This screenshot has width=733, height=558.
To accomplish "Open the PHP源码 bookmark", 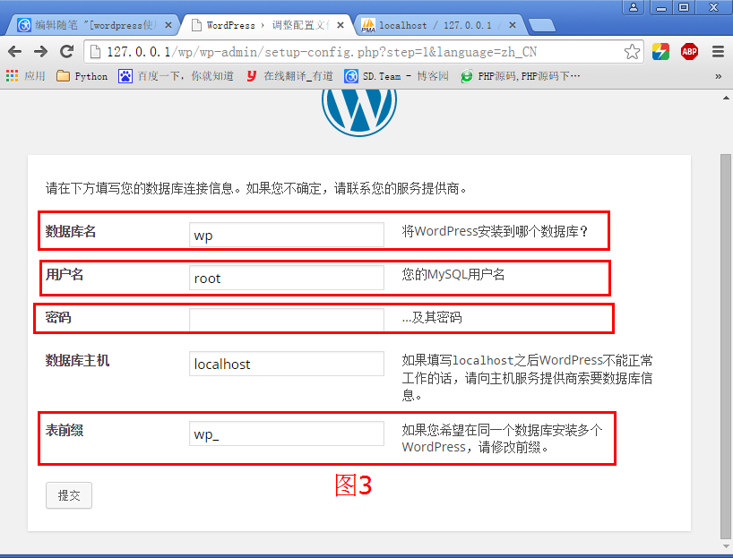I will pos(521,76).
